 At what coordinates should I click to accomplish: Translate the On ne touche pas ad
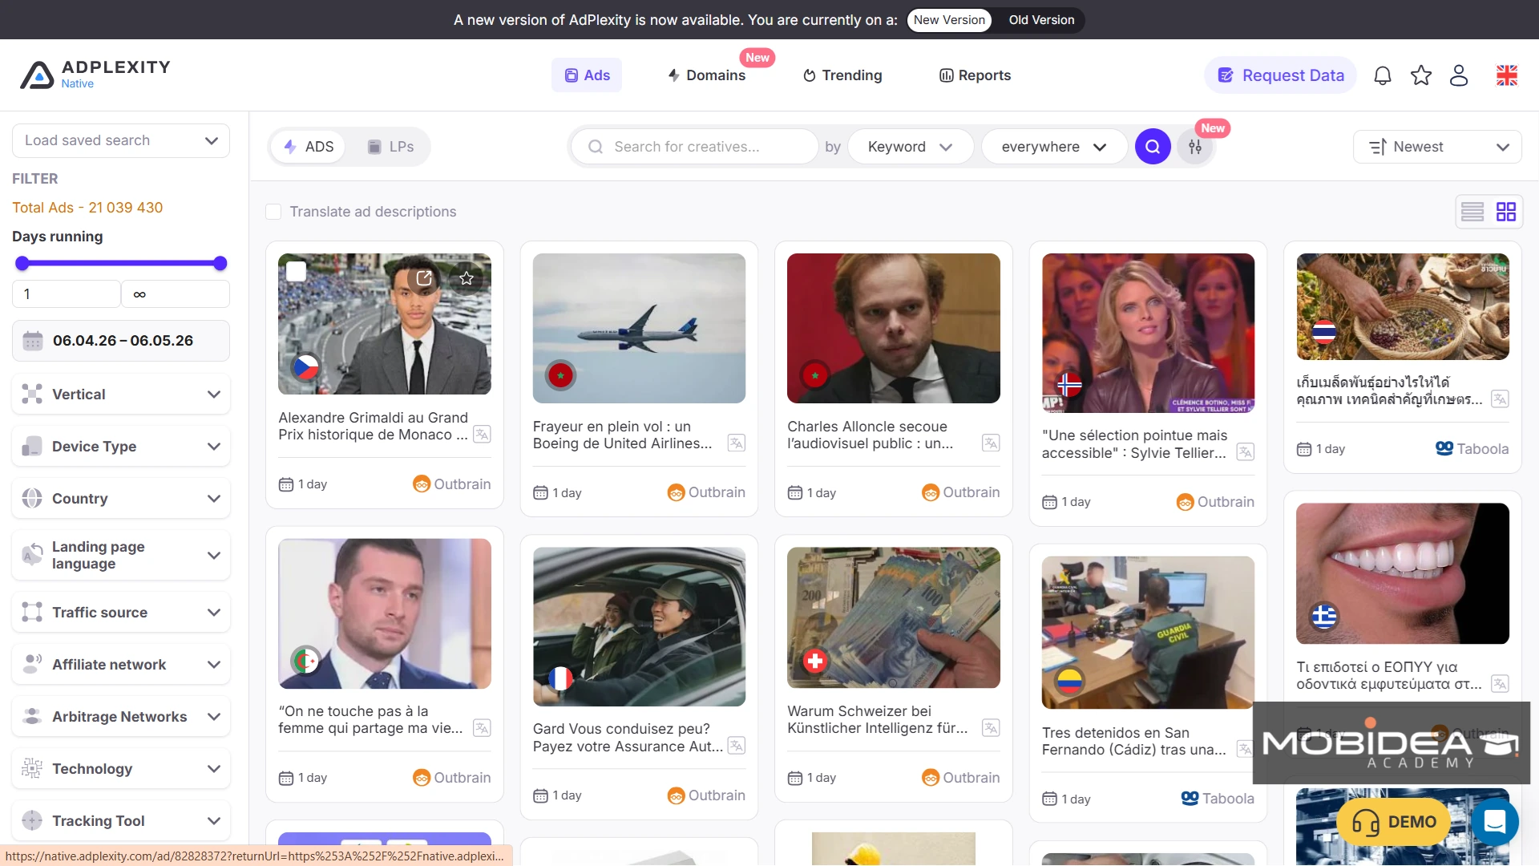[x=482, y=728]
